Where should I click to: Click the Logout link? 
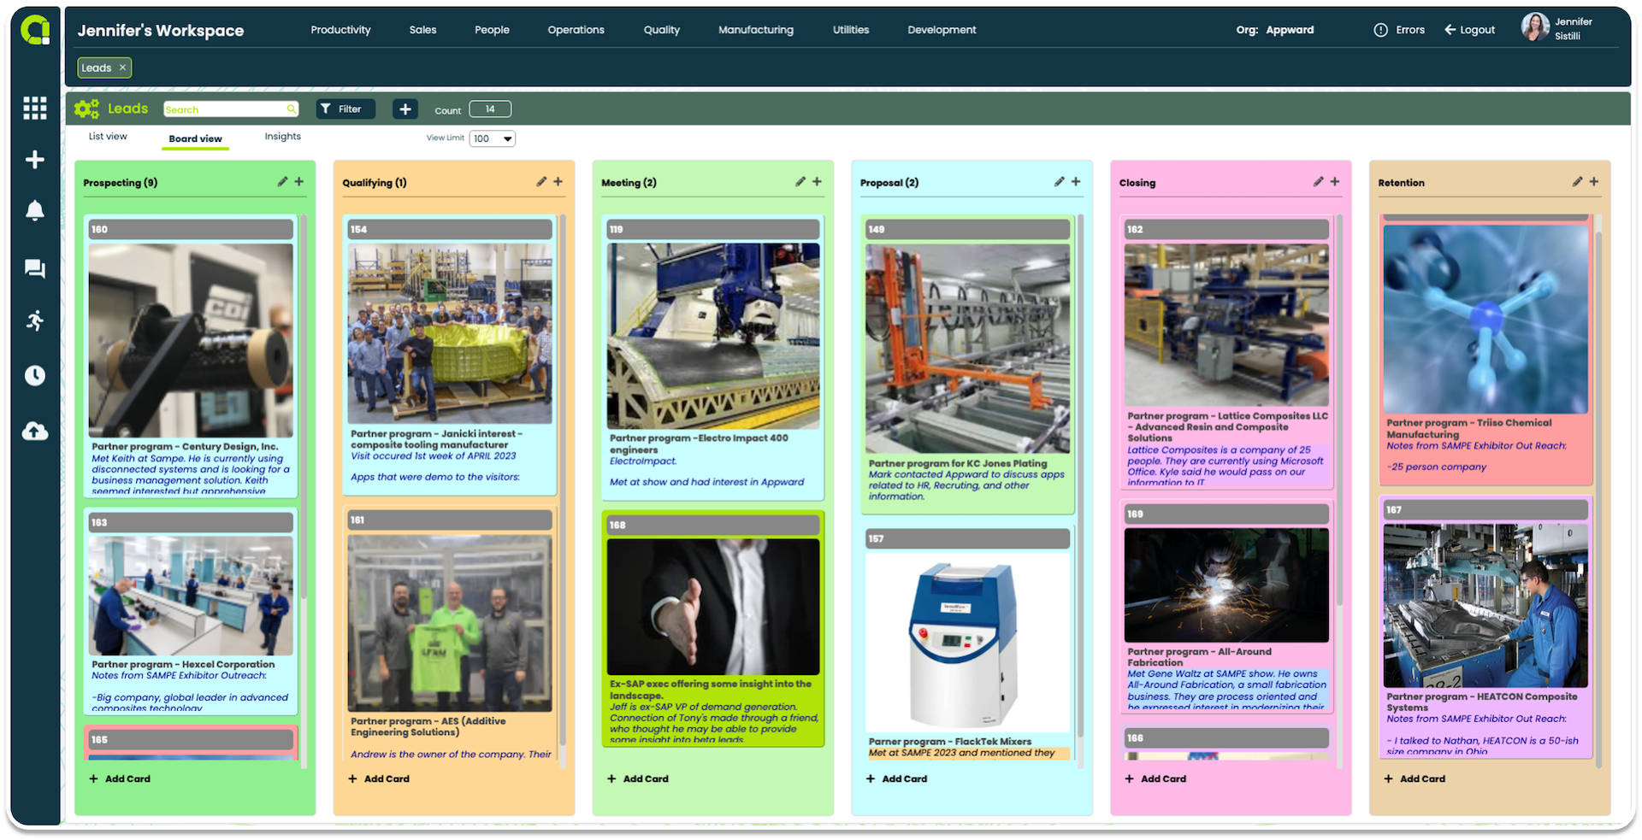tap(1470, 30)
